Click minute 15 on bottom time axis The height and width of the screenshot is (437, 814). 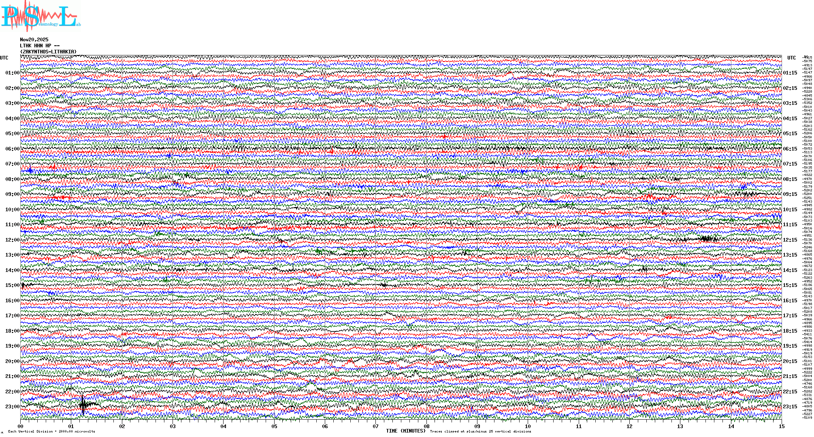tap(781, 426)
